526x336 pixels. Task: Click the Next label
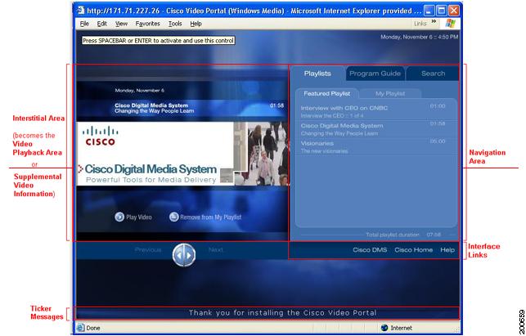click(215, 250)
